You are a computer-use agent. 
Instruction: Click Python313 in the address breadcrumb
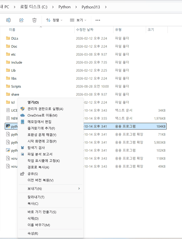coord(91,7)
